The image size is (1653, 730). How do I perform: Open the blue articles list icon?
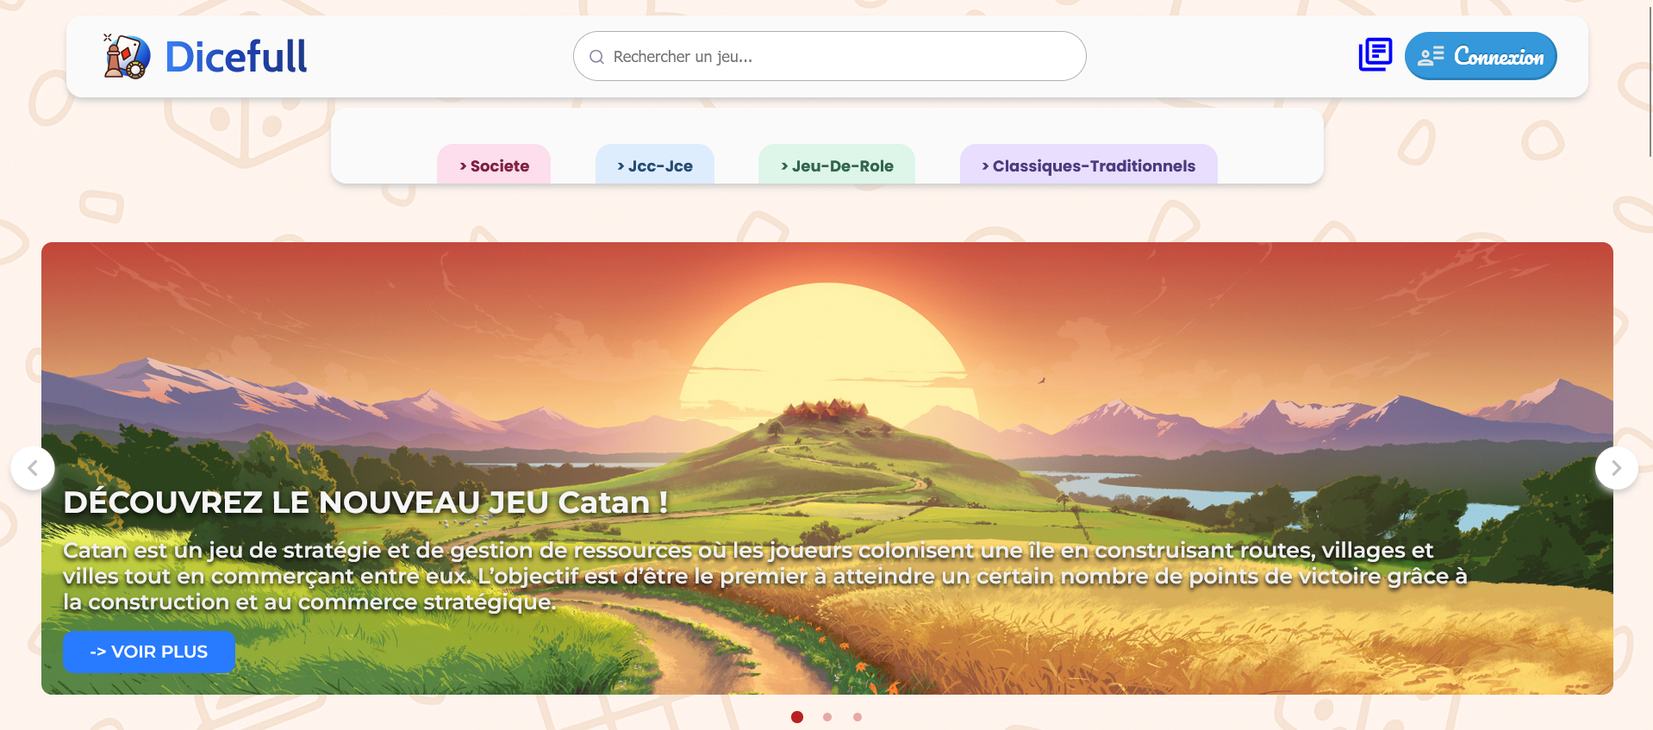point(1375,55)
